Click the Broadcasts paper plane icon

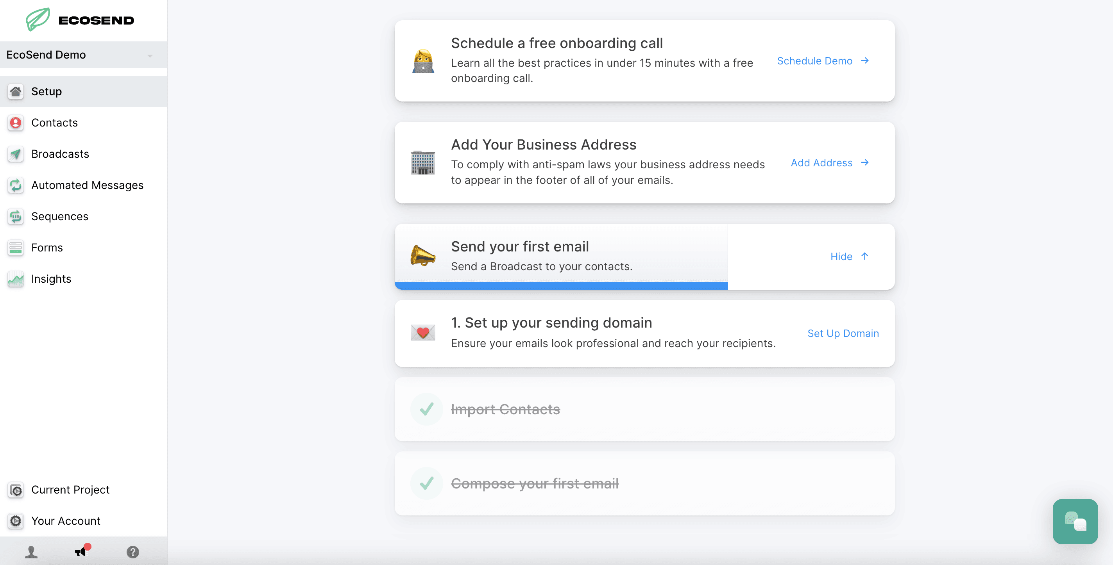click(x=16, y=154)
